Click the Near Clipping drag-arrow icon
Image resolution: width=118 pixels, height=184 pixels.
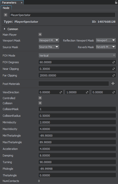pos(113,69)
